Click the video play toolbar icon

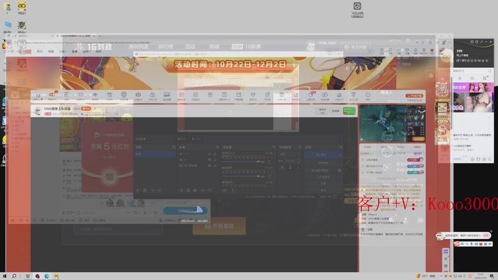click(324, 95)
